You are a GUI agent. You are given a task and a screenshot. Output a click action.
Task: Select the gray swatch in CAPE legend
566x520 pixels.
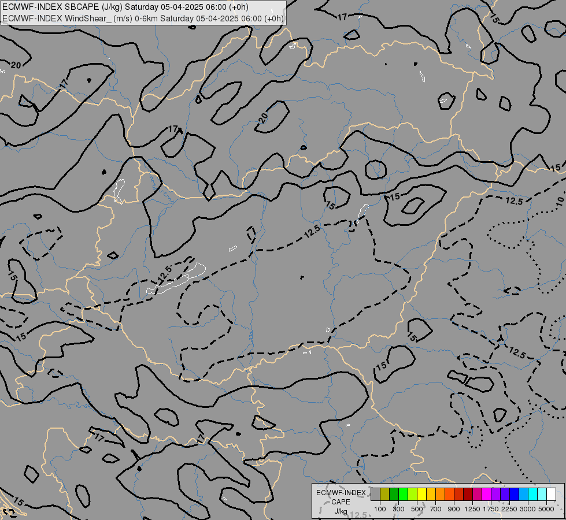pyautogui.click(x=375, y=494)
